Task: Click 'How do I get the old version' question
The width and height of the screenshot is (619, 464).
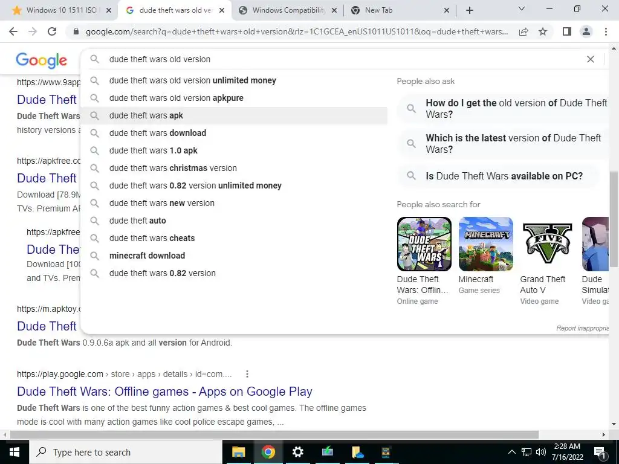Action: point(504,109)
